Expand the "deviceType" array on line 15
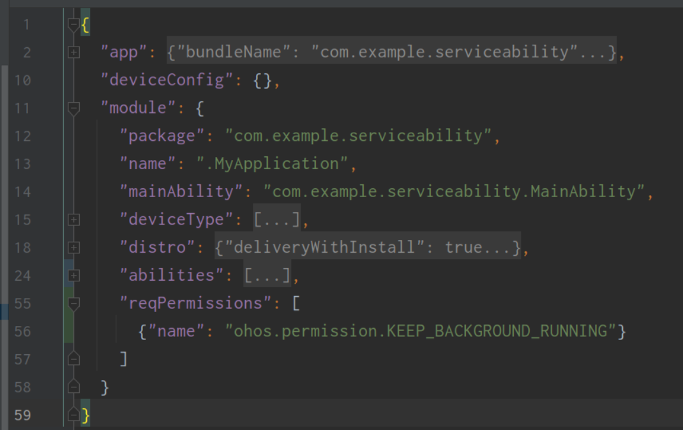The image size is (683, 430). 73,219
